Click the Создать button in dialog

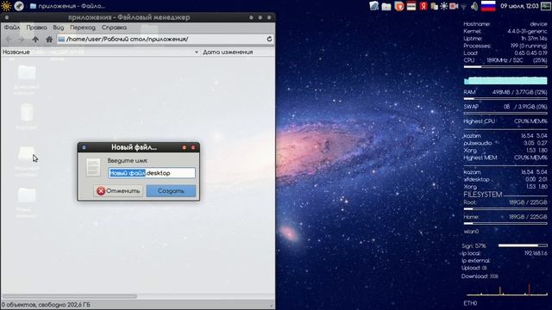pos(171,191)
